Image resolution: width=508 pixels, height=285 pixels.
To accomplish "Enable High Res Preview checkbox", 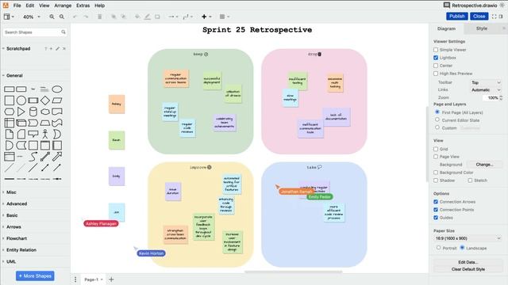I will [x=436, y=74].
